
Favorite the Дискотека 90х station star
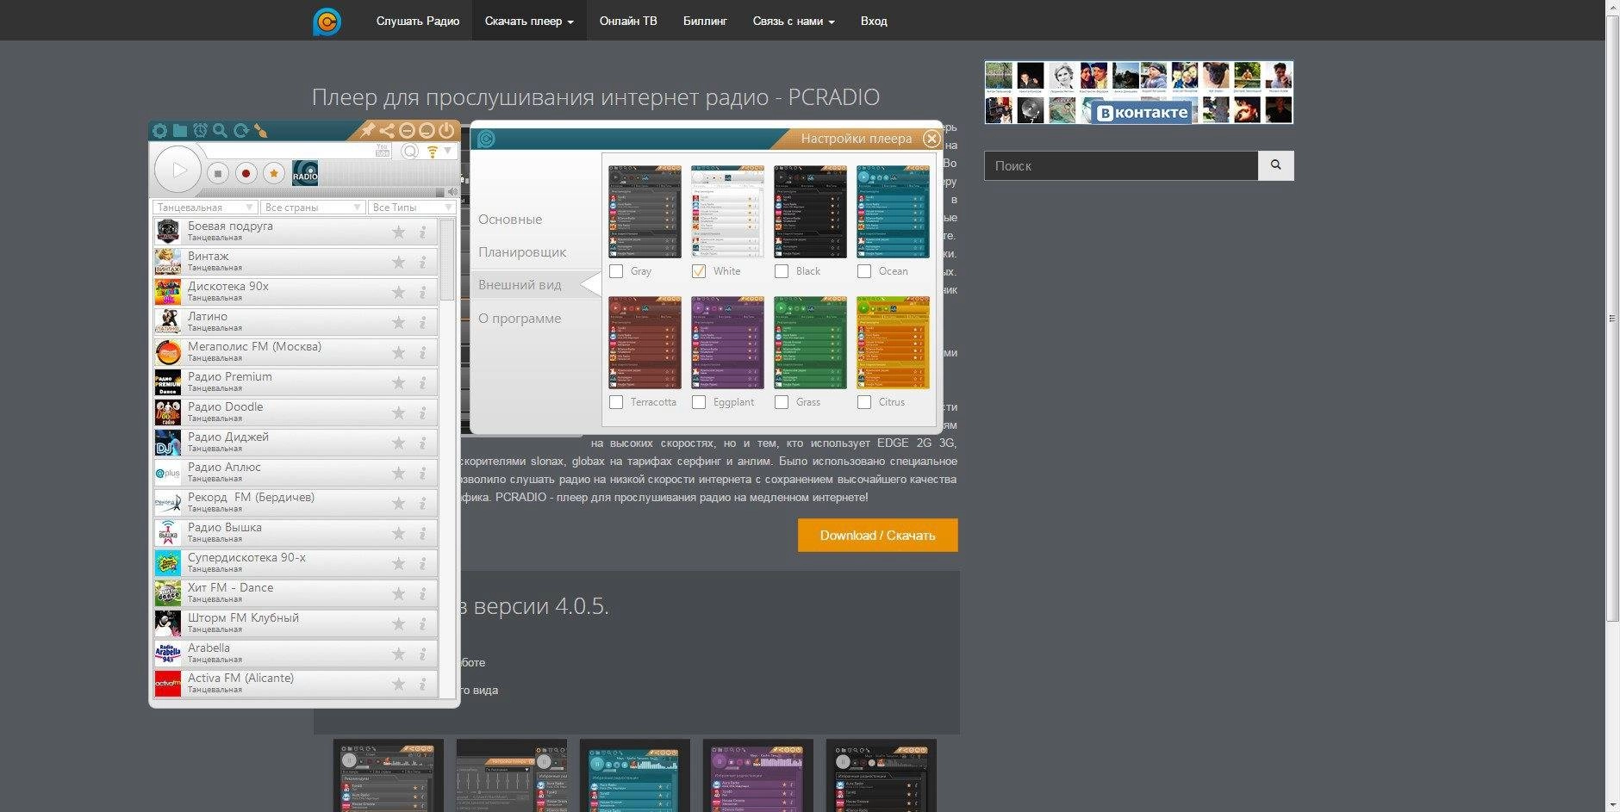(x=398, y=292)
